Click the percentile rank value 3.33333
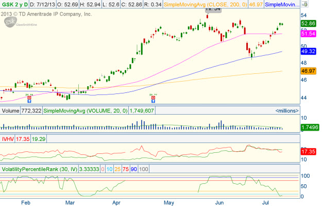 click(89, 169)
